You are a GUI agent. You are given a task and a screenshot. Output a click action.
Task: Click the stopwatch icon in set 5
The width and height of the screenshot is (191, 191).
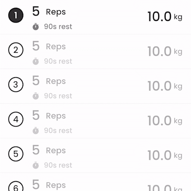click(x=36, y=165)
